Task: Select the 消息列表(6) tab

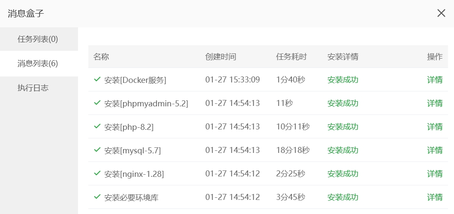Action: point(38,64)
